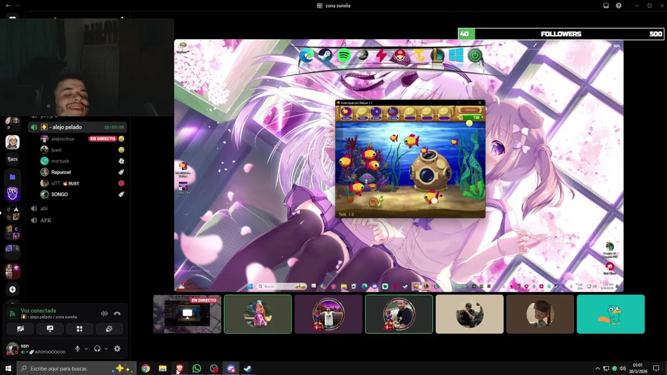Click the gold coin in Insaniquarium
The height and width of the screenshot is (375, 667).
pos(469,123)
